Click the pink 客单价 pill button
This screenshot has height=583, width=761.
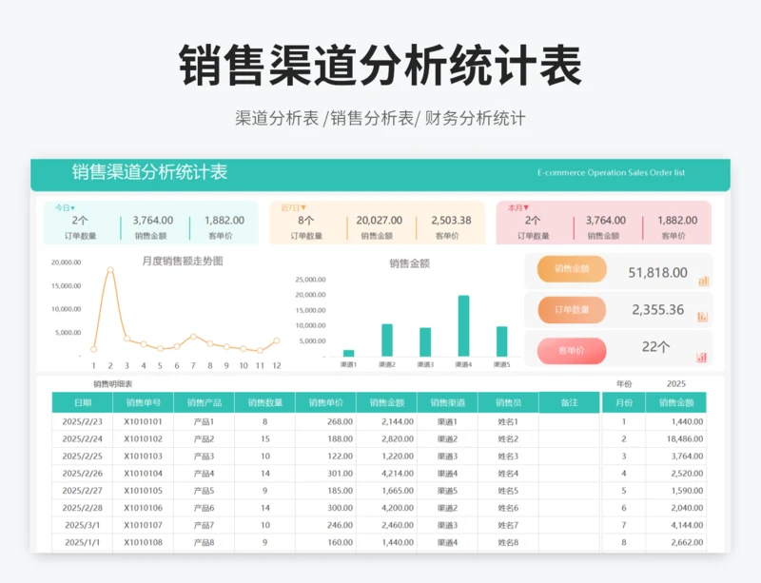(x=572, y=351)
